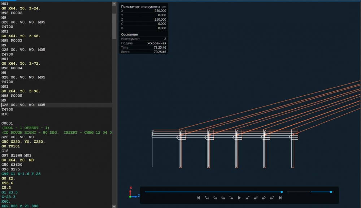Click the C axis value row
The image size is (361, 208).
point(144,24)
